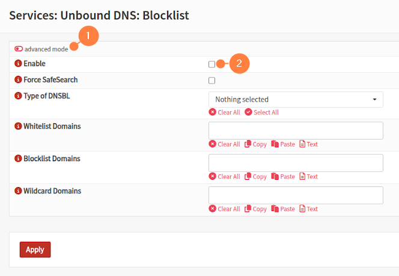Click info icon next to Type of DNSBL
Screen dimensions: 399x276
(18, 96)
